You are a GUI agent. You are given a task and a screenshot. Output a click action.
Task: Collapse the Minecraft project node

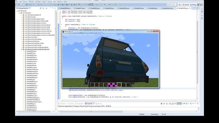(x=17, y=11)
